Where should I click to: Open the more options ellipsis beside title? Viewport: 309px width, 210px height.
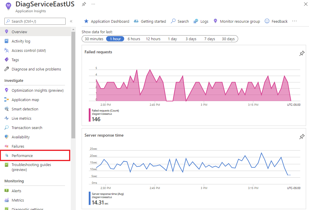click(93, 4)
